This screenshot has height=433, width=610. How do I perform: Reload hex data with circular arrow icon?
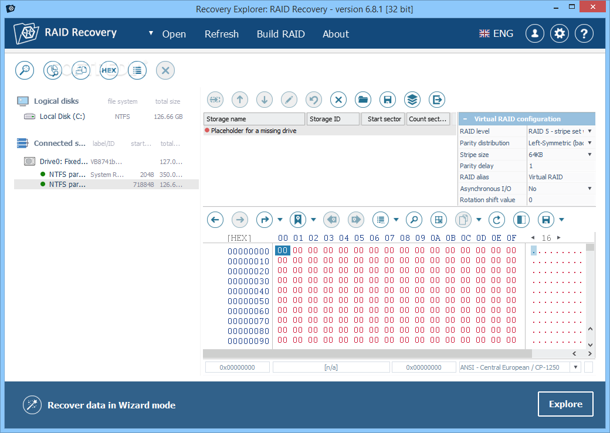497,220
